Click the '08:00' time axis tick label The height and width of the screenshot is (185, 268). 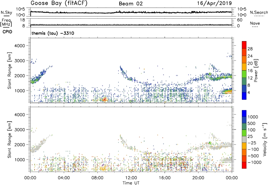click(x=97, y=178)
